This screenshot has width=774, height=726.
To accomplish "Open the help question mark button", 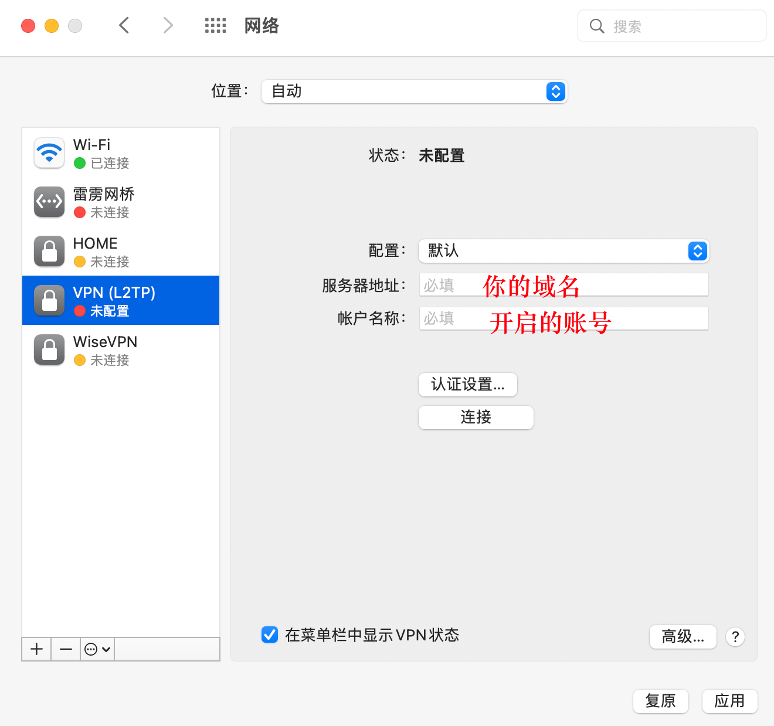I will (735, 637).
